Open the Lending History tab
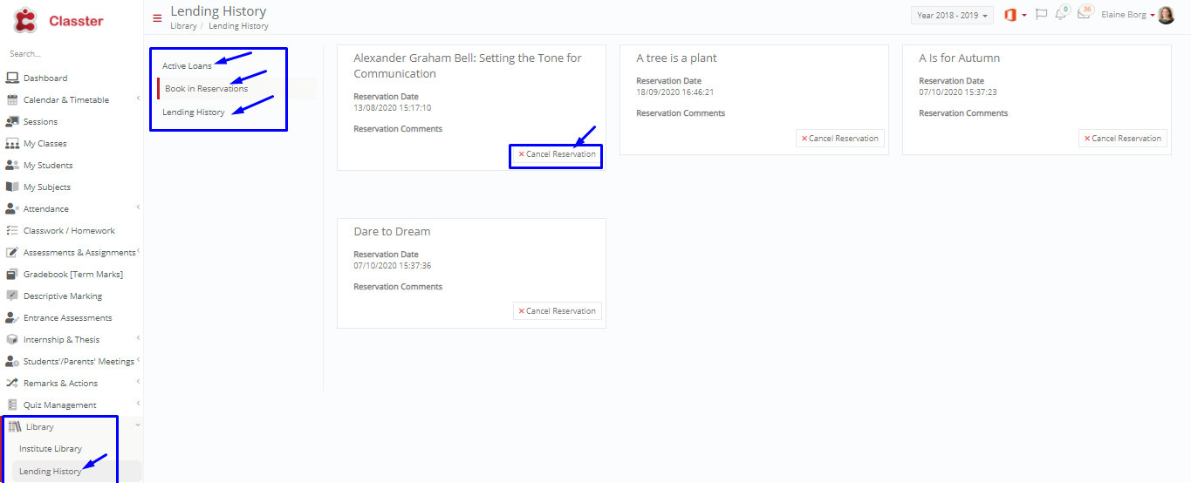 coord(194,112)
